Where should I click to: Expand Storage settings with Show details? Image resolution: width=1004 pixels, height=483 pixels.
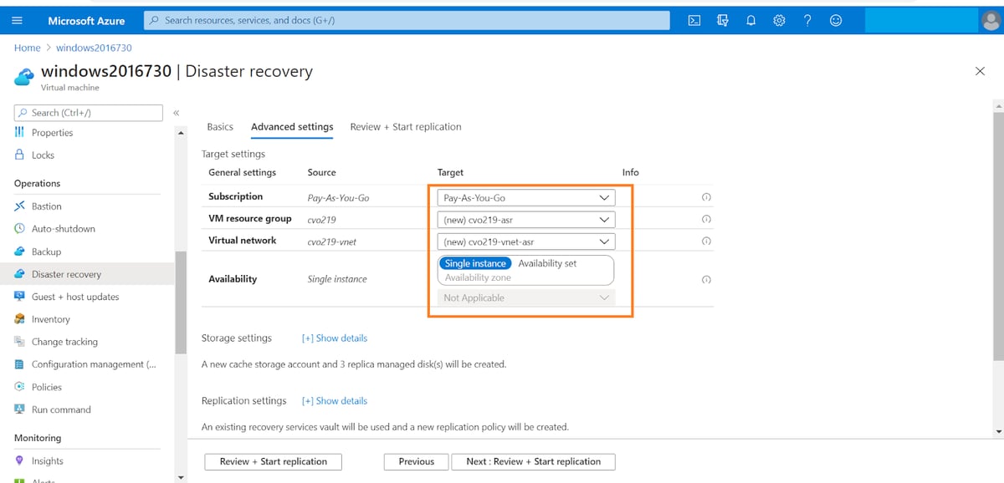pos(334,338)
